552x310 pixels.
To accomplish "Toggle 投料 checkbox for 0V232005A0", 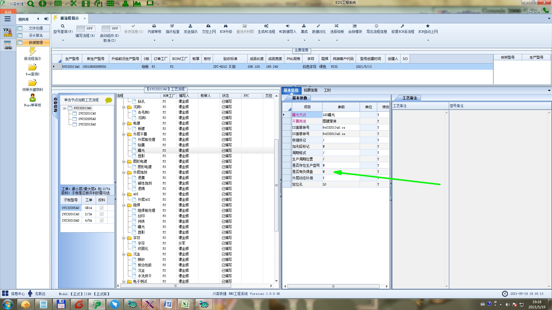I will [101, 208].
